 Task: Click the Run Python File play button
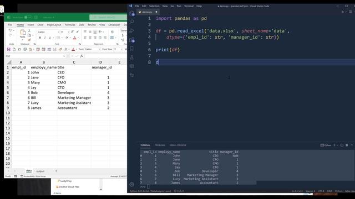[x=343, y=12]
